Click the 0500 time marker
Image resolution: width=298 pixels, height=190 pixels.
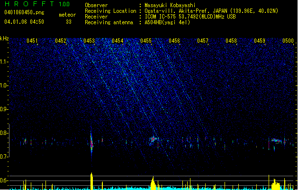[x=288, y=40]
